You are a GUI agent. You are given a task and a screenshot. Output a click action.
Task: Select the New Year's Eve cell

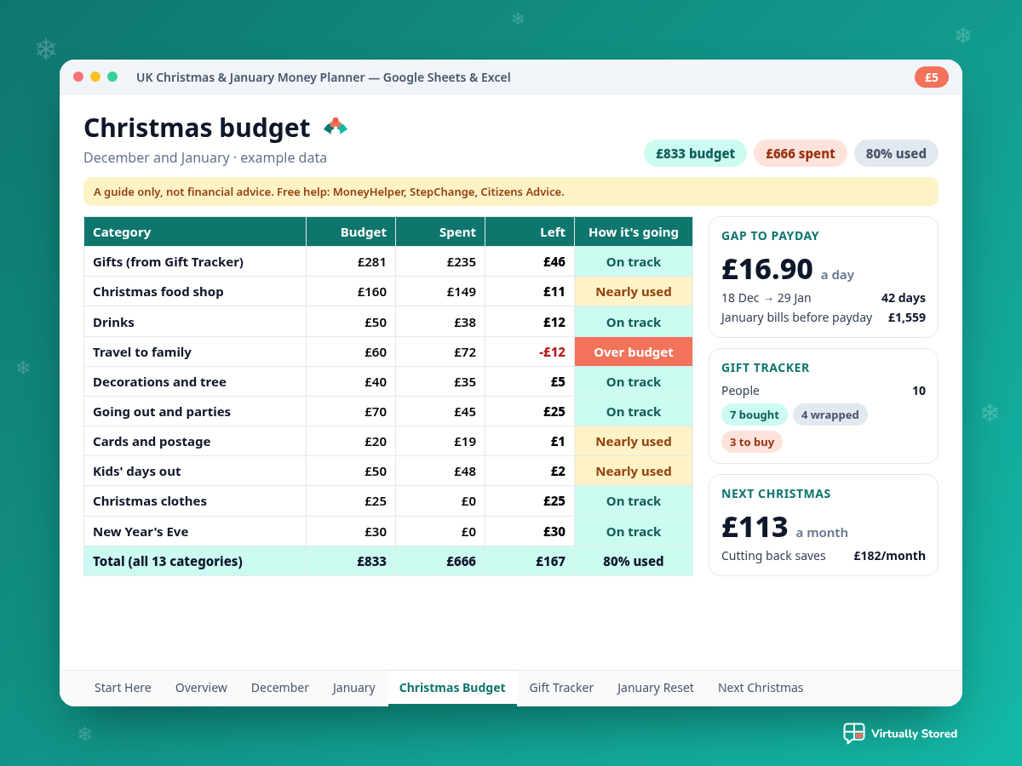point(195,531)
